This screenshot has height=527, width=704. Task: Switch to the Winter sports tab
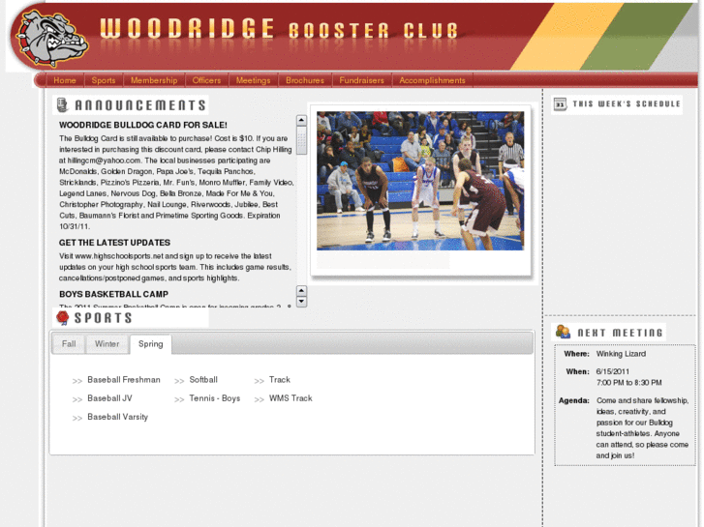click(107, 344)
